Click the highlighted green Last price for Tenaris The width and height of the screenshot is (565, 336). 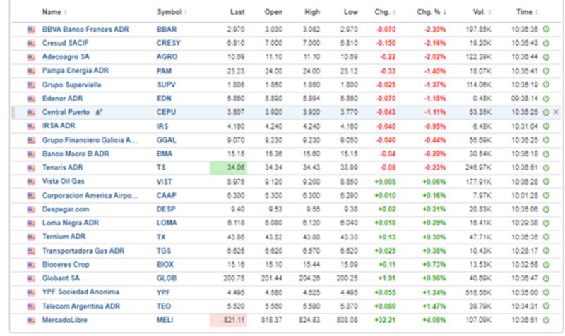[x=230, y=168]
